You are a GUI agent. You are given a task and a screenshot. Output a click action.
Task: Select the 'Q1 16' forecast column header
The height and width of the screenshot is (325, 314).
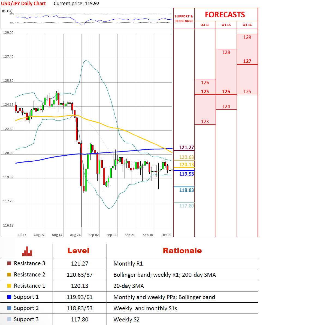click(247, 25)
